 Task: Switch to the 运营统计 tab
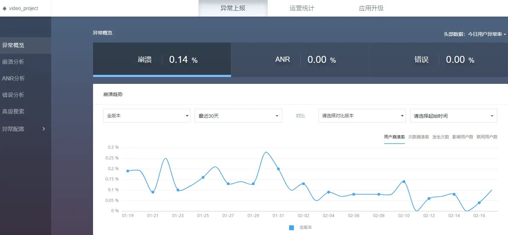[x=301, y=8]
